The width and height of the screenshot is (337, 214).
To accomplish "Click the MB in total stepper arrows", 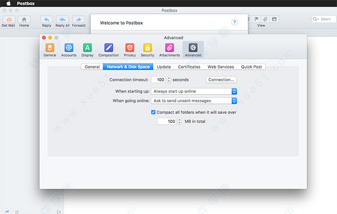I will 180,121.
